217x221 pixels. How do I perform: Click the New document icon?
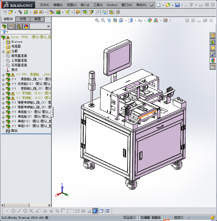158,5
